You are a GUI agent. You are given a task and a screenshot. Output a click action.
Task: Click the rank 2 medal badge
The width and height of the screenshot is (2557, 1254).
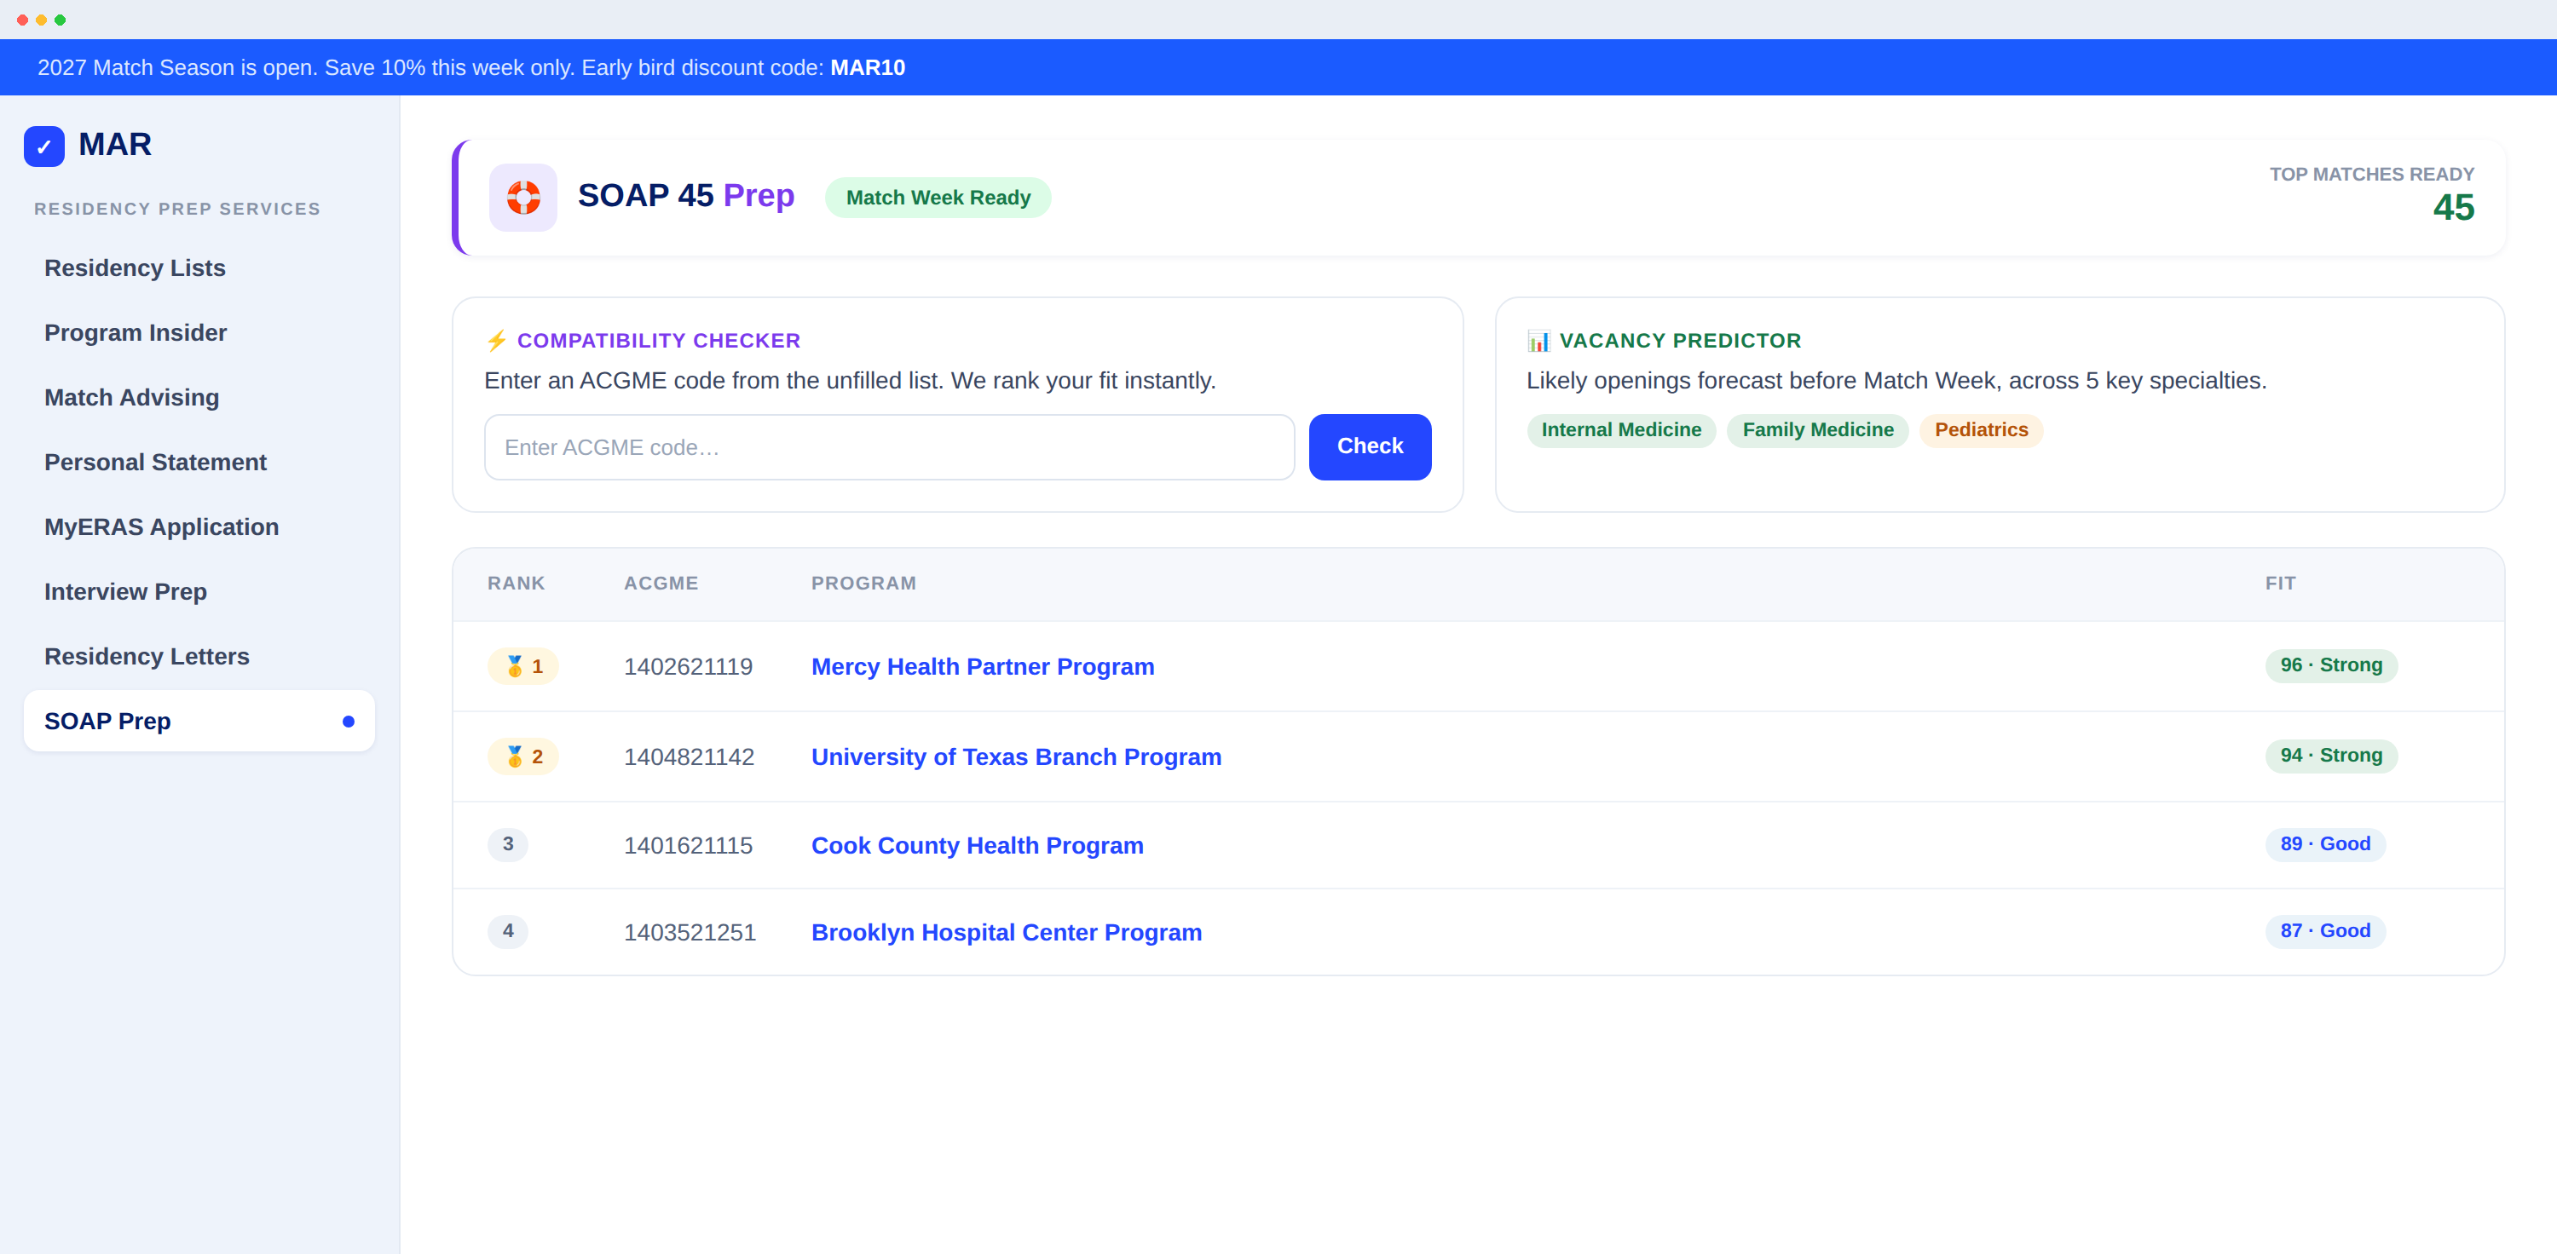(523, 756)
